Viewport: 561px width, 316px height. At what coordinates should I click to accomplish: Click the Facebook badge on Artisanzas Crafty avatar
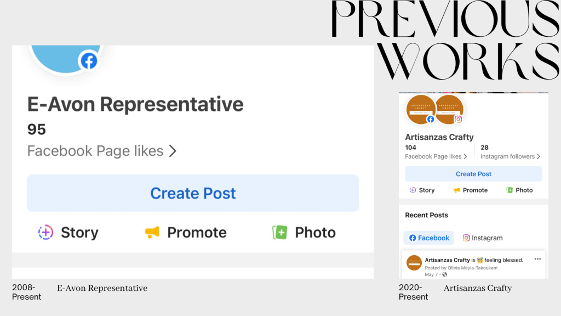pos(431,119)
